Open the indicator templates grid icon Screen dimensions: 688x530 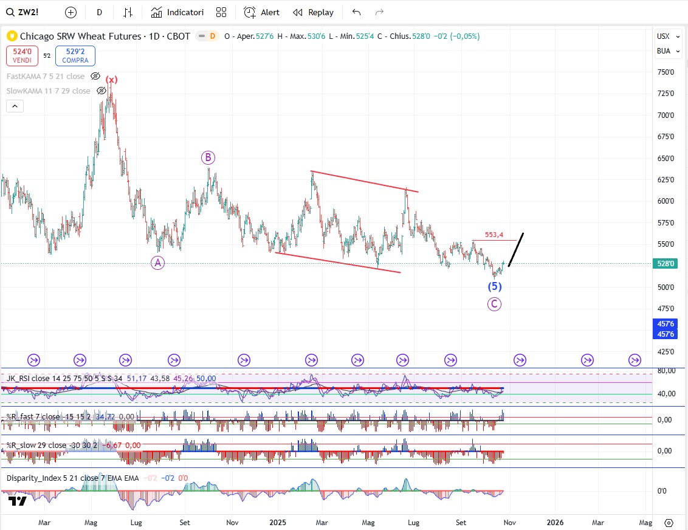click(221, 12)
